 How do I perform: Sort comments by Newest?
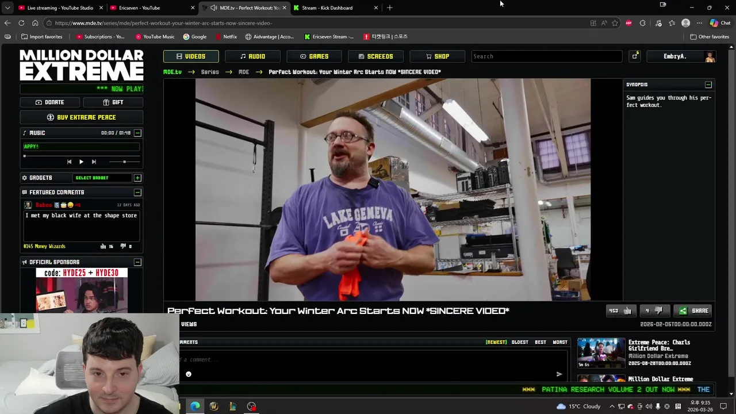(496, 342)
